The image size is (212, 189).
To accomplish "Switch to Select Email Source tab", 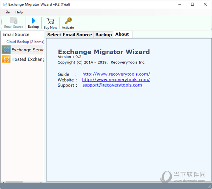I will click(70, 35).
